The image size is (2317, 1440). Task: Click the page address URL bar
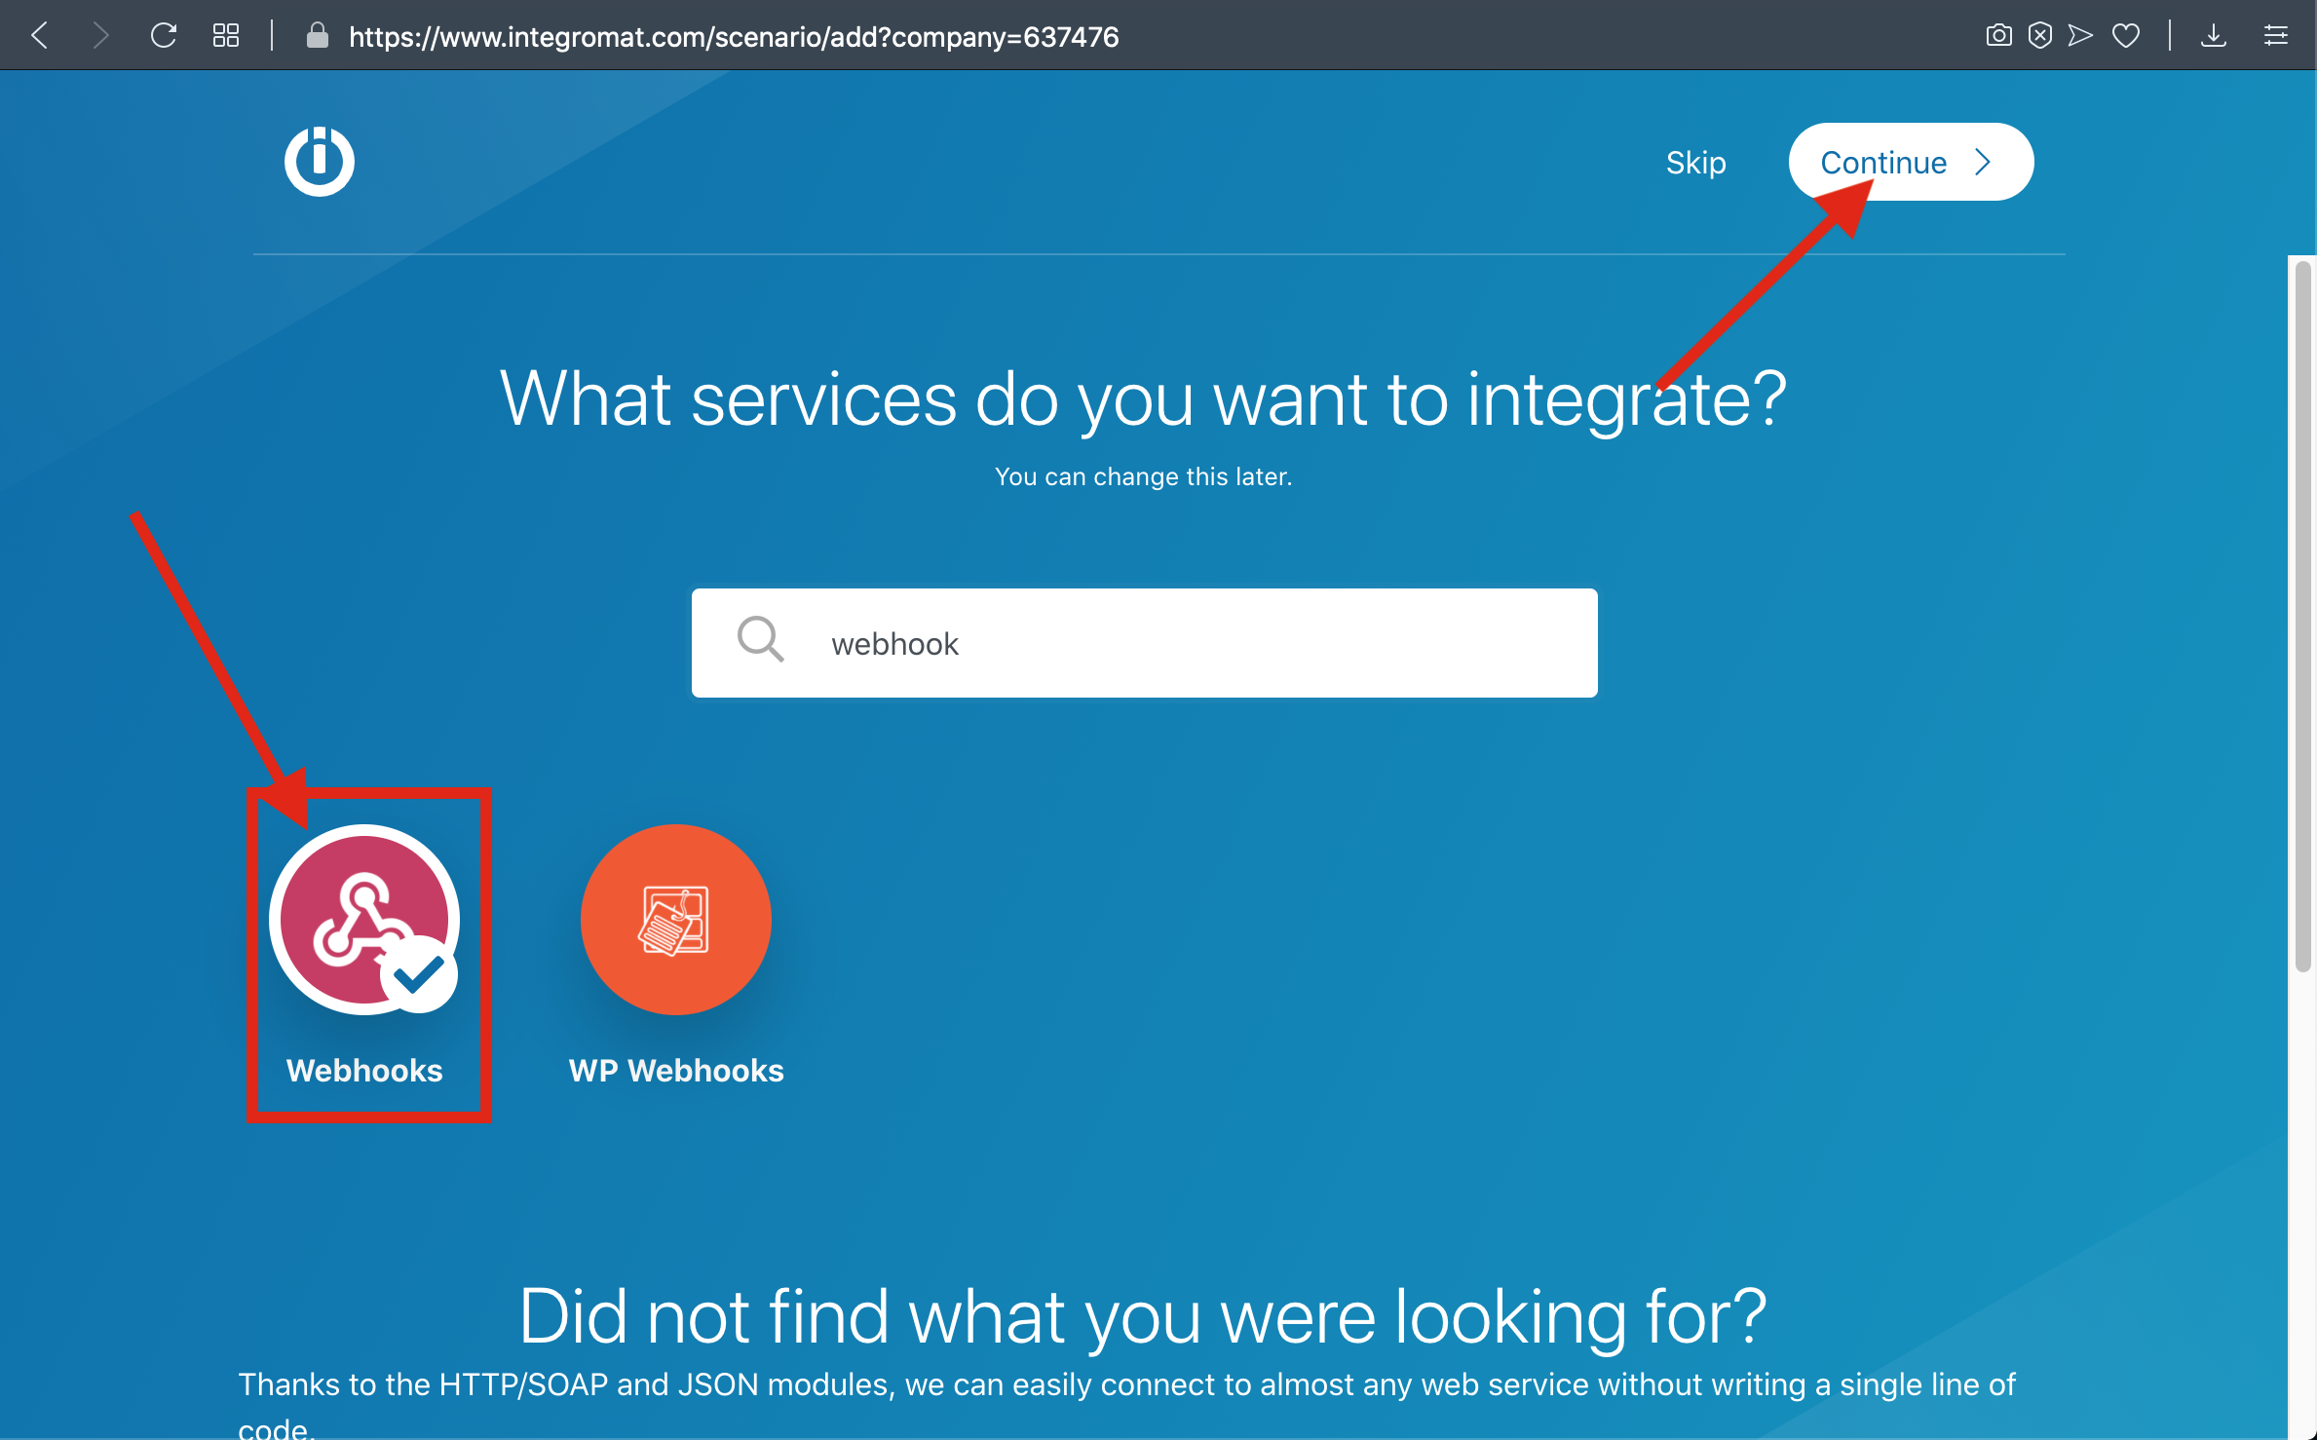733,36
